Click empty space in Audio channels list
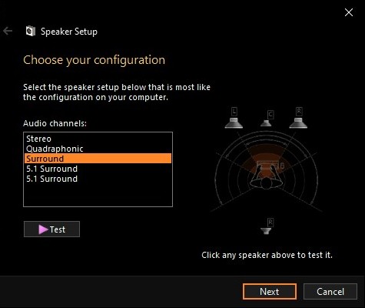The width and height of the screenshot is (365, 308). [x=98, y=195]
